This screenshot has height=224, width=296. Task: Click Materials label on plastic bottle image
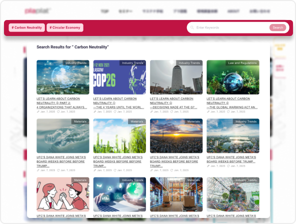coord(80,121)
